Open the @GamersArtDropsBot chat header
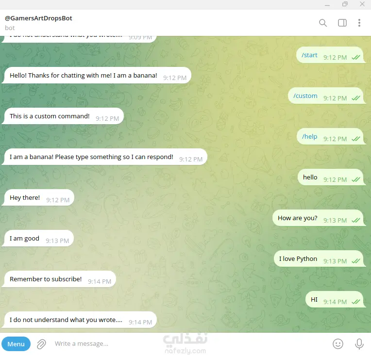 point(38,23)
